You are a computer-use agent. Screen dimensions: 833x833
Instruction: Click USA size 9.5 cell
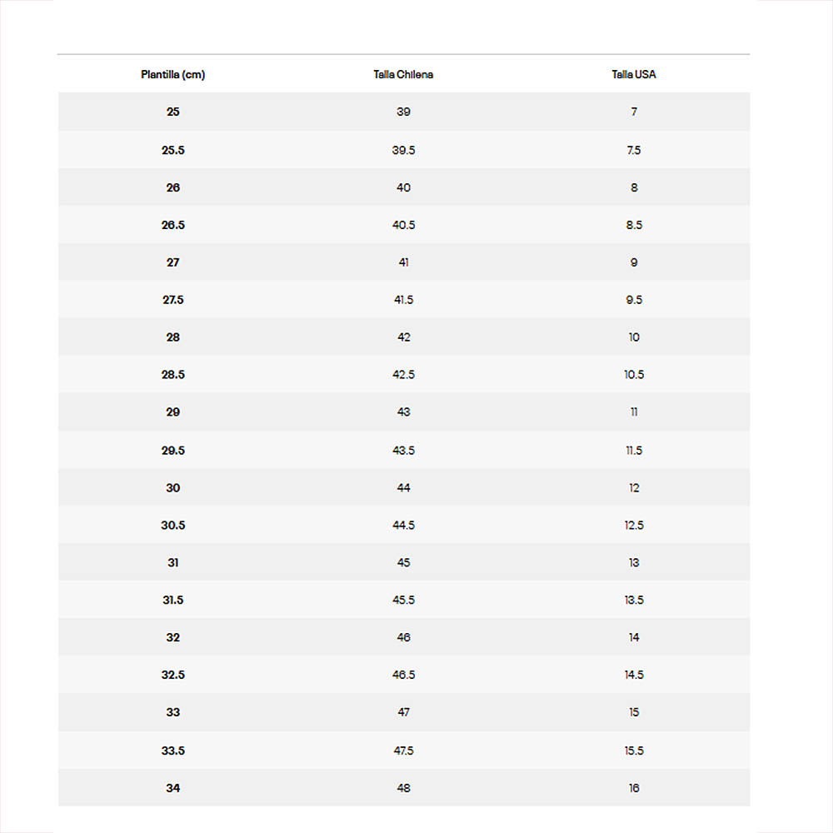click(x=634, y=300)
